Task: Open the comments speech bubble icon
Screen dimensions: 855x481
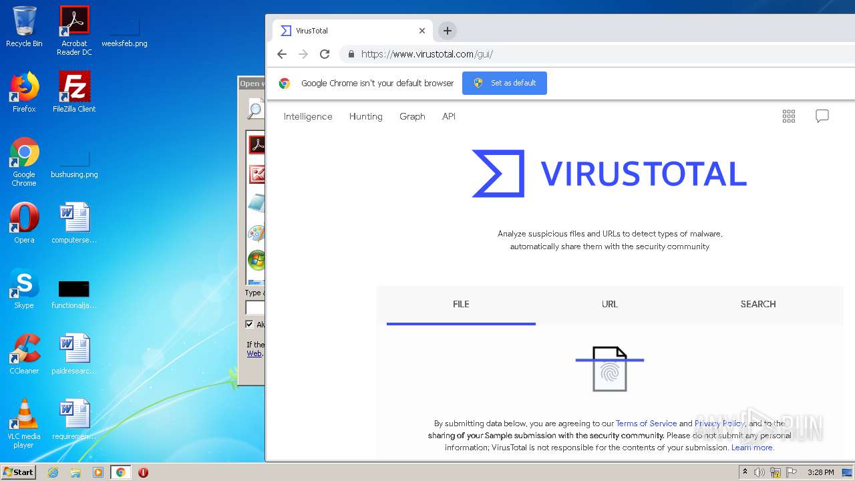Action: point(822,116)
